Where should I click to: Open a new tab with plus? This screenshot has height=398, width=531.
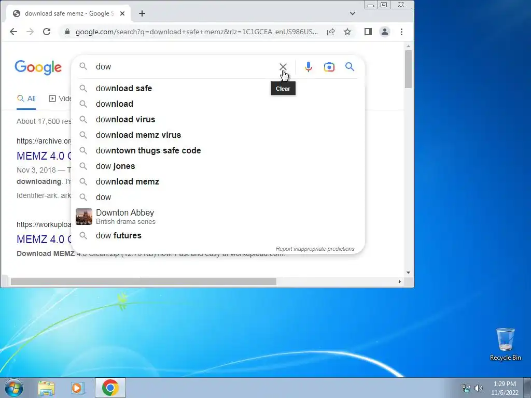click(142, 13)
